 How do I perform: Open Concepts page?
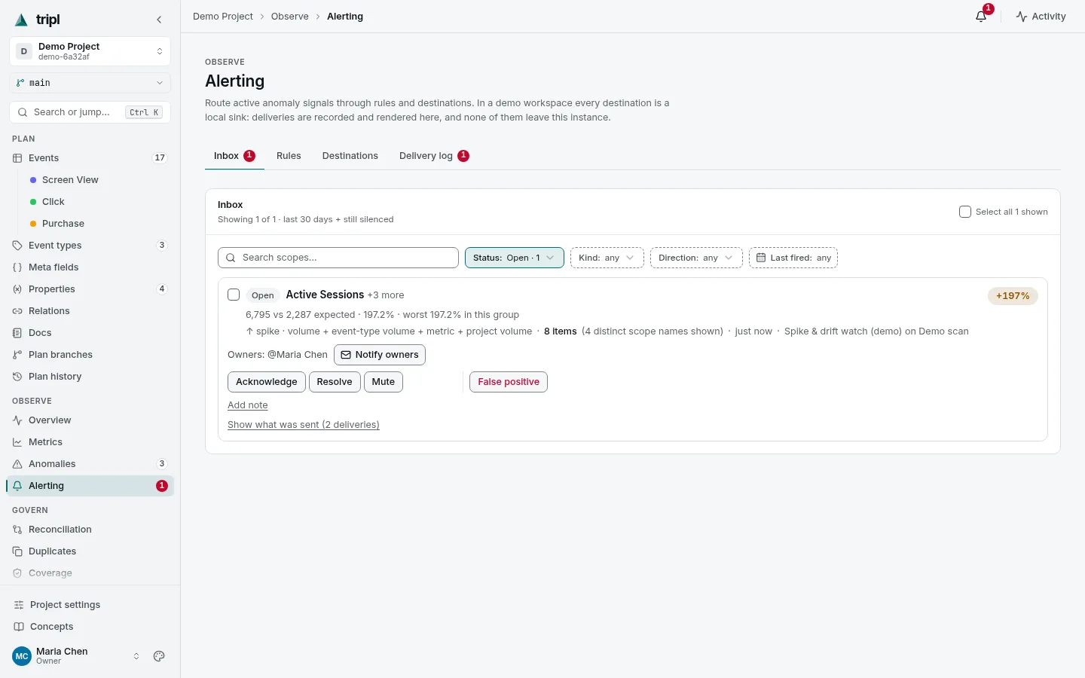pyautogui.click(x=90, y=627)
